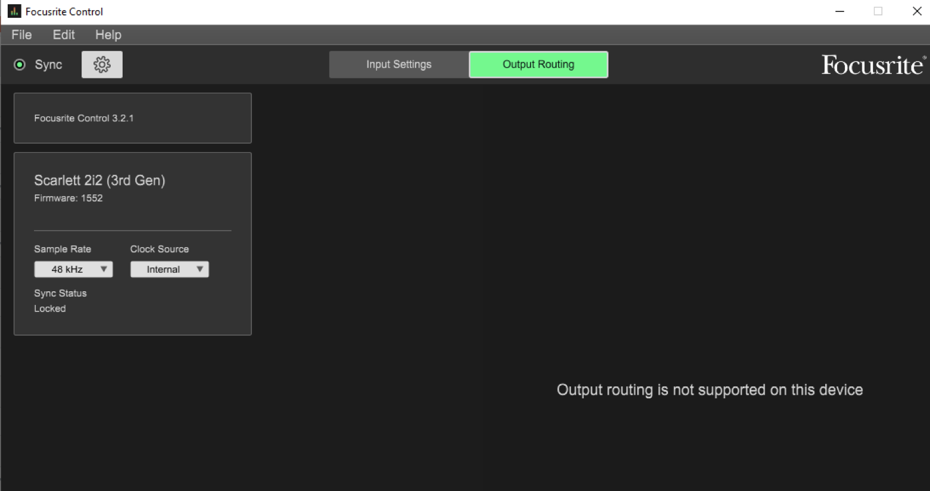Select the Scarlett 2i2 (3rd Gen) device name
The image size is (930, 491).
pos(99,180)
